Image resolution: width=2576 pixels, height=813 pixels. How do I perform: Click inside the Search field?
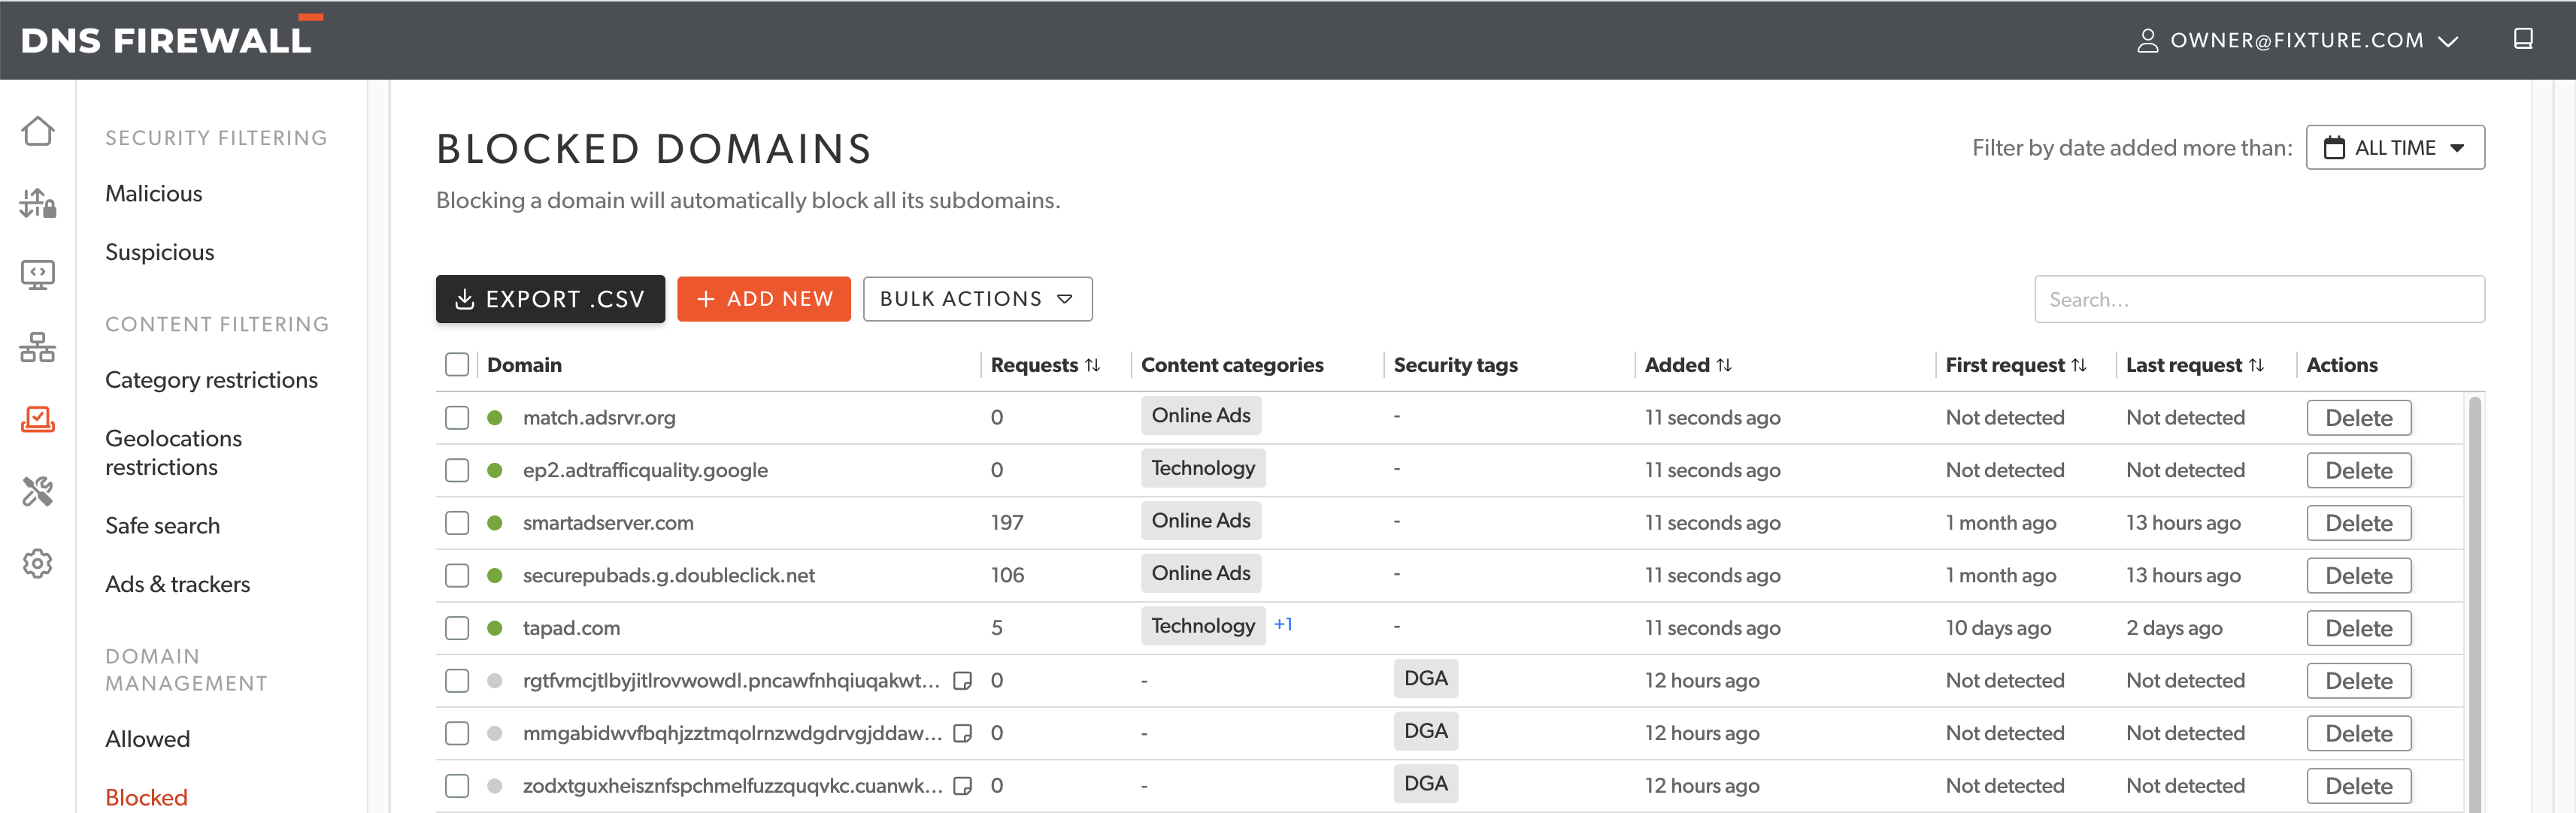point(2260,298)
